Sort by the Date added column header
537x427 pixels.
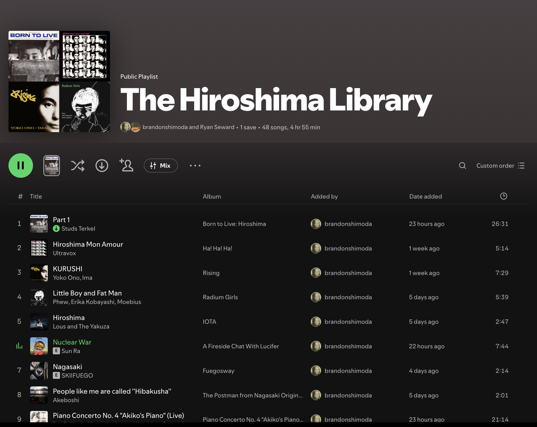point(425,196)
